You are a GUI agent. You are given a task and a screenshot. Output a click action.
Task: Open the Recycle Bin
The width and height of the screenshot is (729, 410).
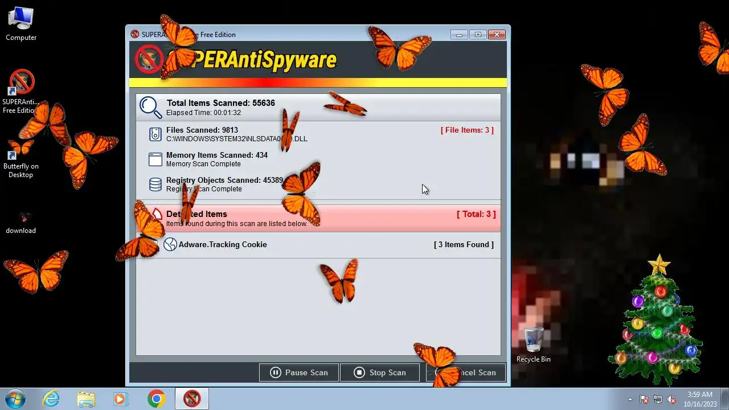(534, 345)
